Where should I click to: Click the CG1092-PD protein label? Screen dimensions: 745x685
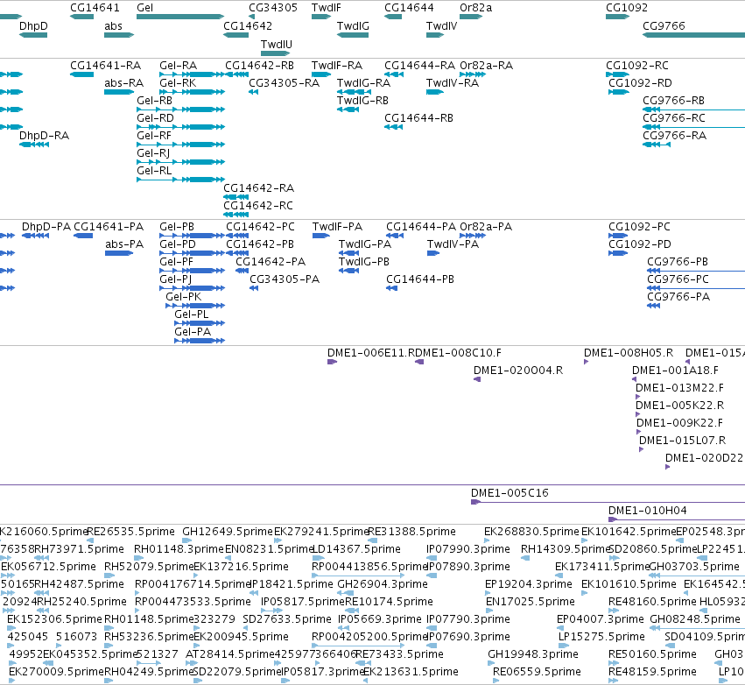[x=640, y=244]
